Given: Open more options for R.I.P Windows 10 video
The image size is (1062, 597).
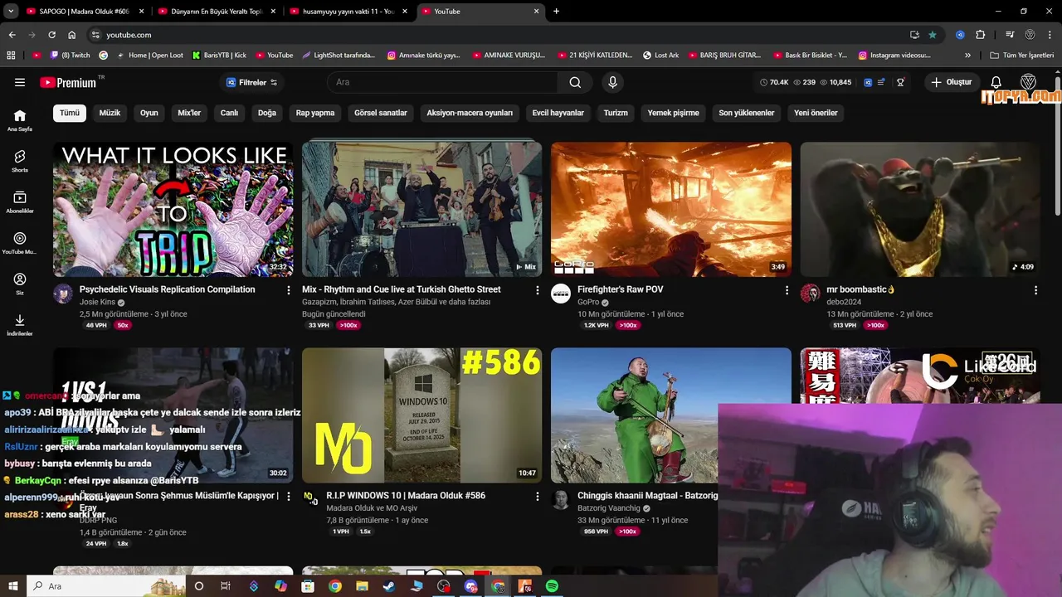Looking at the screenshot, I should [x=537, y=497].
